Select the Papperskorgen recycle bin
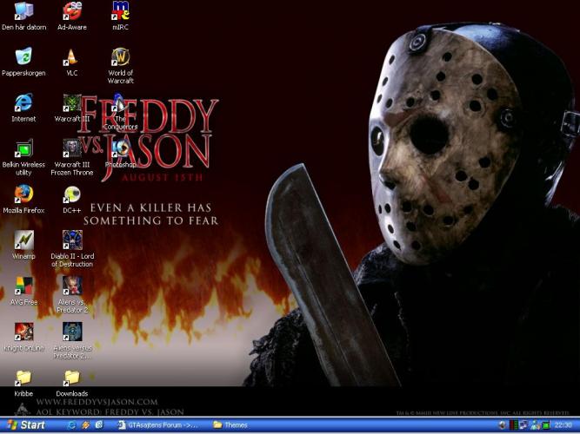 (23, 57)
